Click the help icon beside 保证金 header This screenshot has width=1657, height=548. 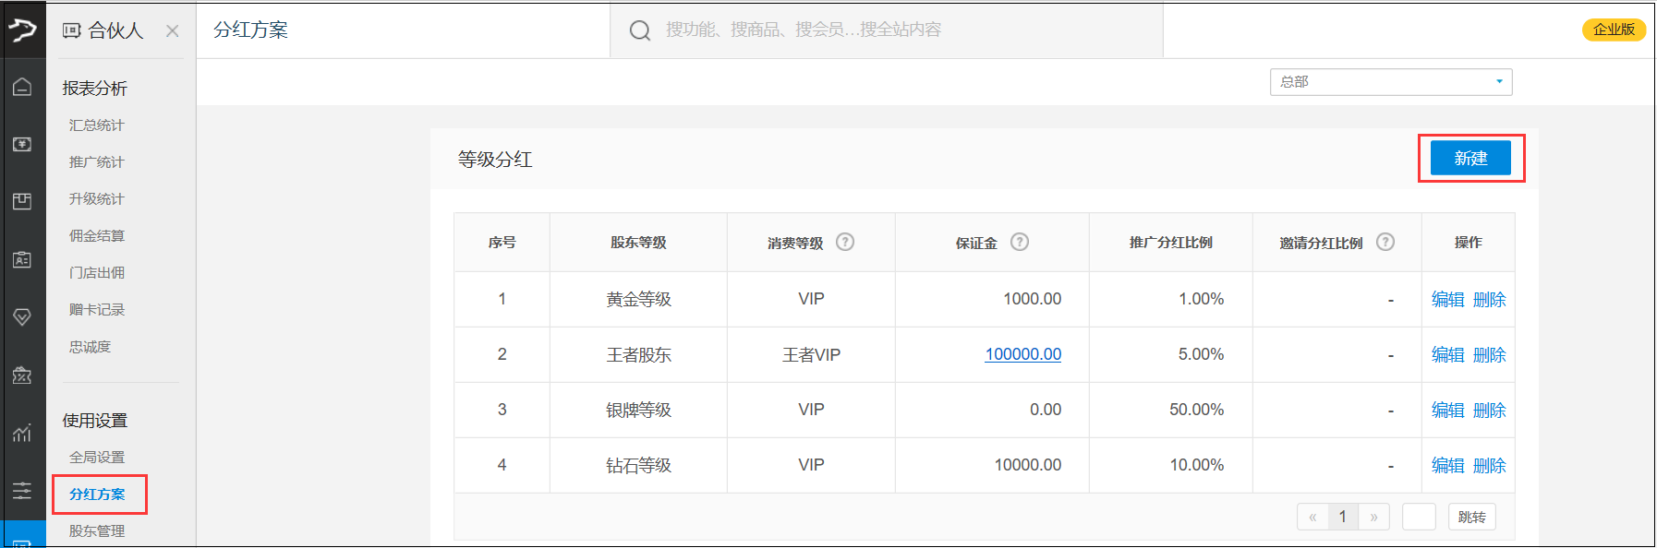(1019, 242)
